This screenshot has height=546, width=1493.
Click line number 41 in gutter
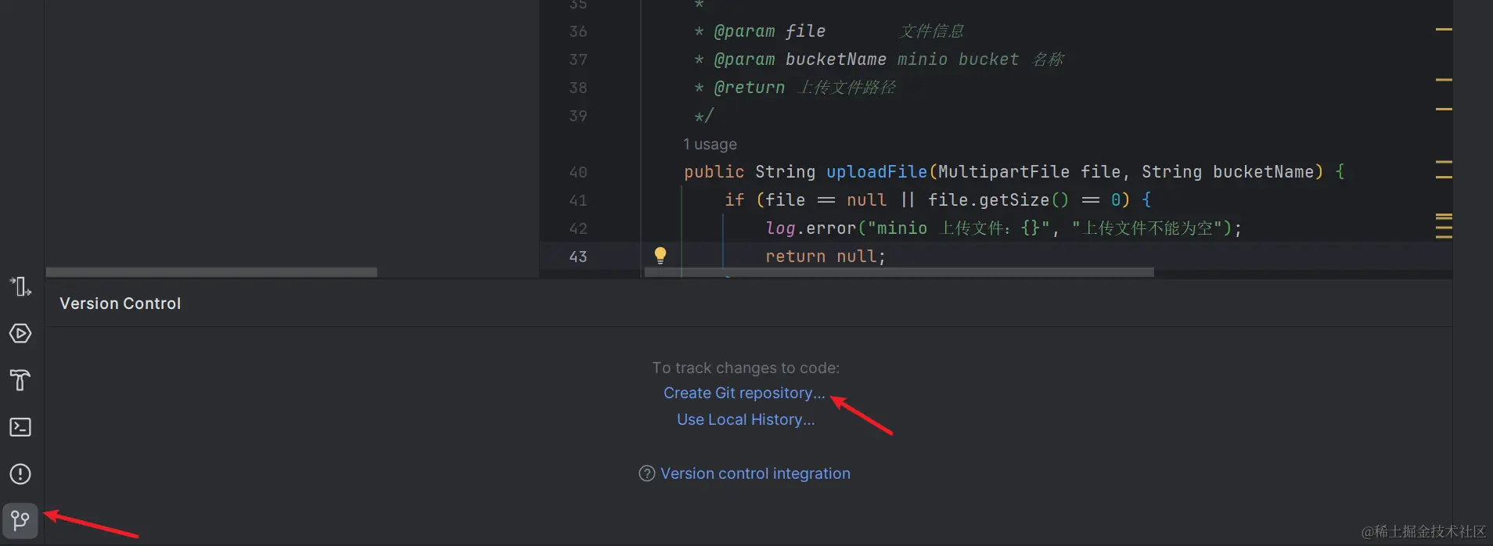click(x=578, y=200)
